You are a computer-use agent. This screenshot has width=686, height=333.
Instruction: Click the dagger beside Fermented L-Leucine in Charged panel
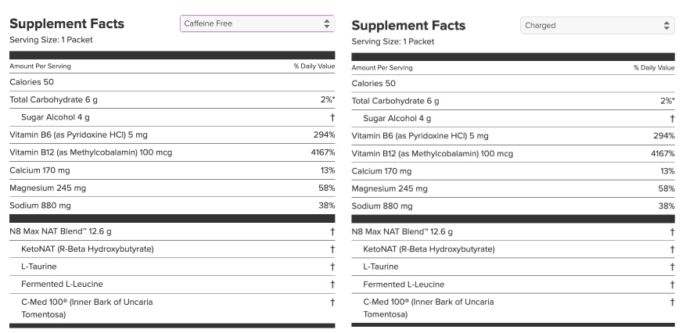(671, 285)
